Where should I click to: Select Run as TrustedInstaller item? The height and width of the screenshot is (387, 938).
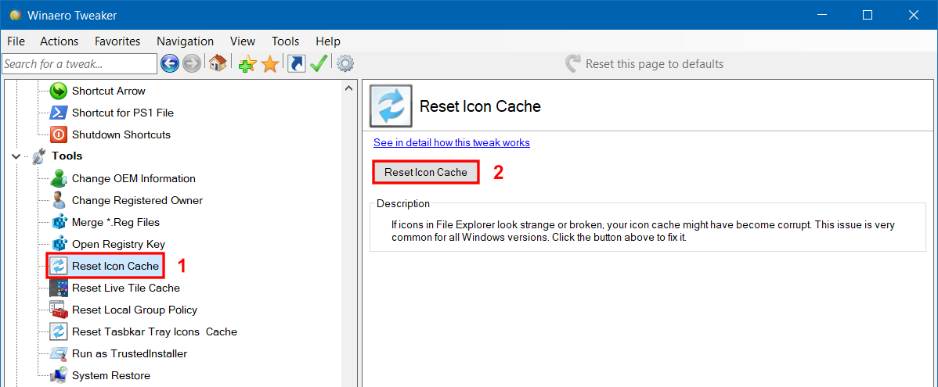click(x=129, y=353)
